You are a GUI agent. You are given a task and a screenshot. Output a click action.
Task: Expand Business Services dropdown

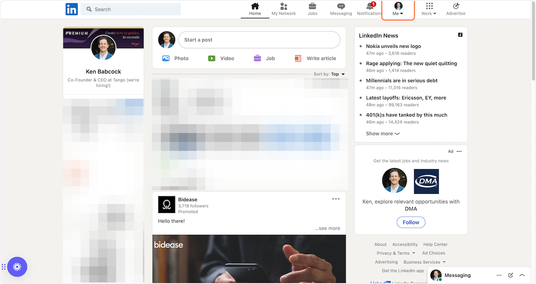coord(424,262)
